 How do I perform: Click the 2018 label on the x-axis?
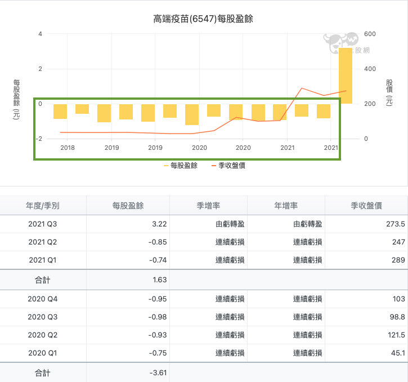(68, 148)
